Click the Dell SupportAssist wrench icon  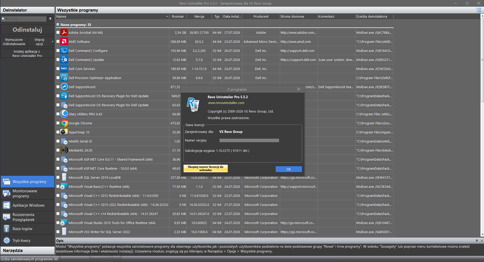[64, 87]
